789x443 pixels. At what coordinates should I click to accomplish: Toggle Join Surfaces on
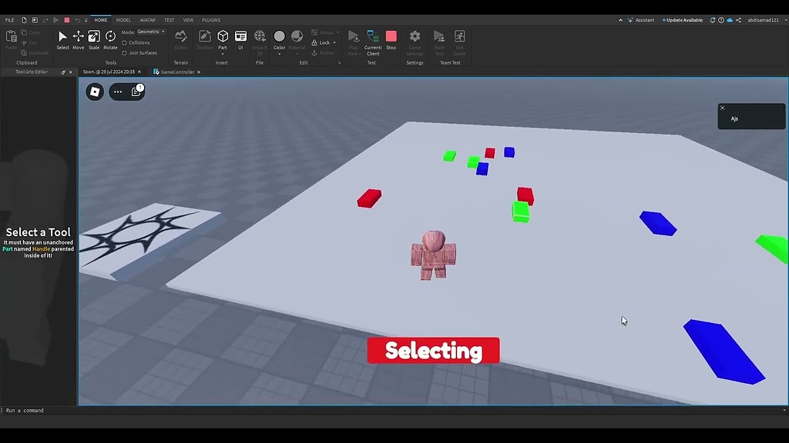pos(124,52)
